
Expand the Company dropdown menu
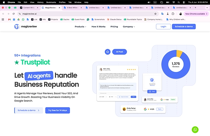point(129,27)
